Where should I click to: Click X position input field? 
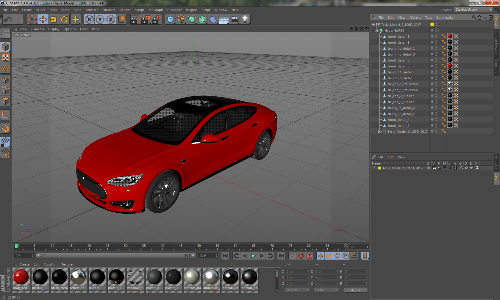click(298, 271)
